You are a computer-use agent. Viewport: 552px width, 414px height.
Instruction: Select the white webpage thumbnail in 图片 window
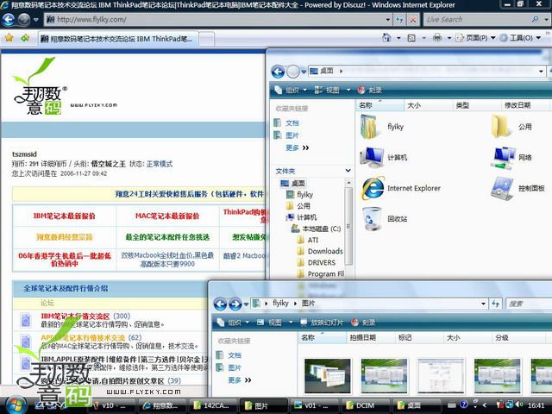441,376
